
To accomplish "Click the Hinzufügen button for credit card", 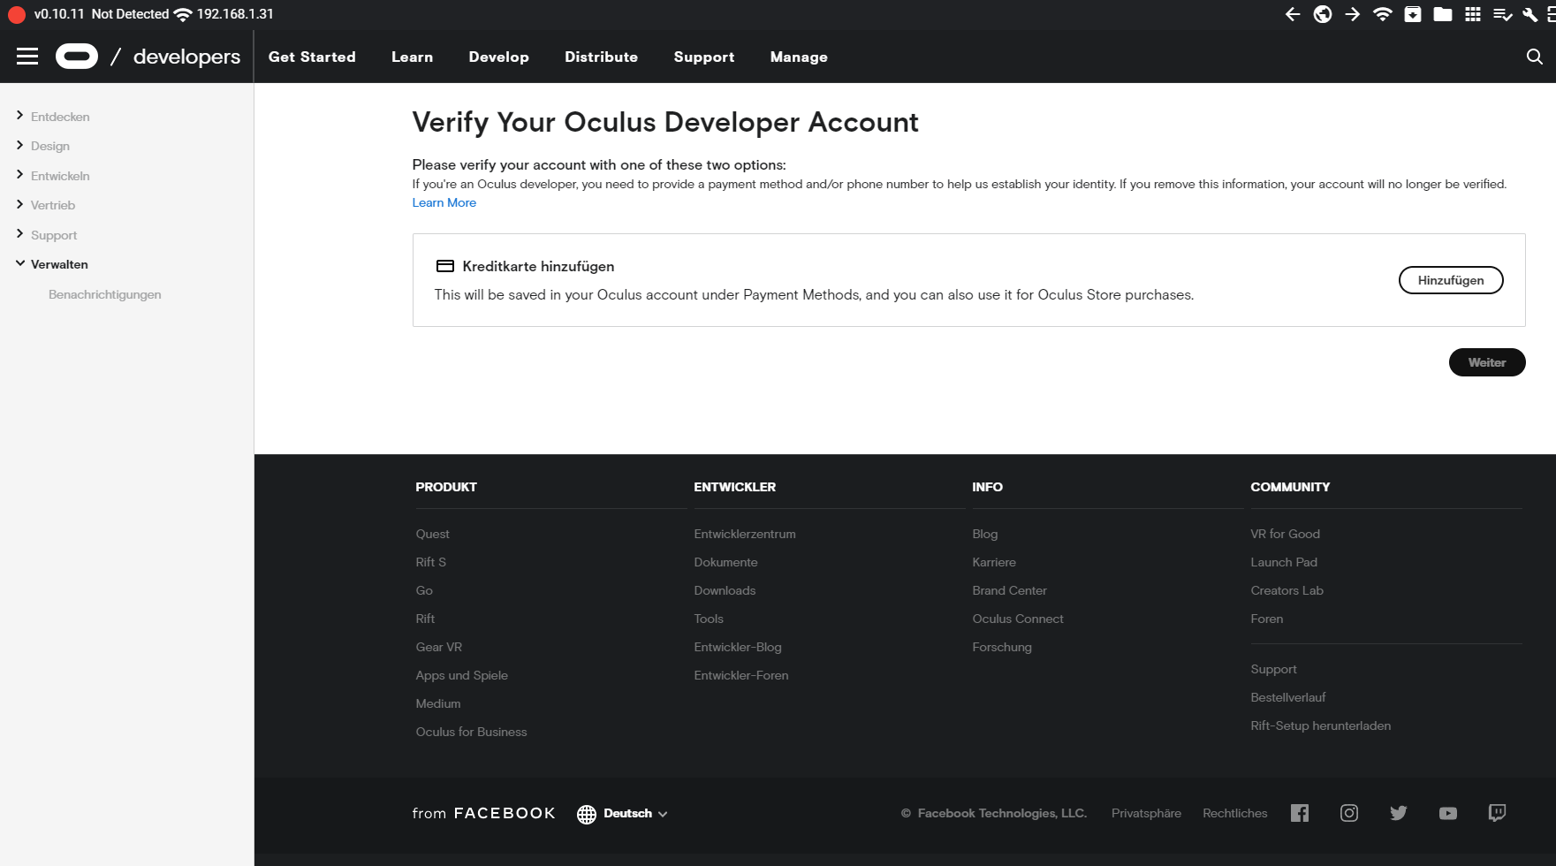I will 1451,280.
